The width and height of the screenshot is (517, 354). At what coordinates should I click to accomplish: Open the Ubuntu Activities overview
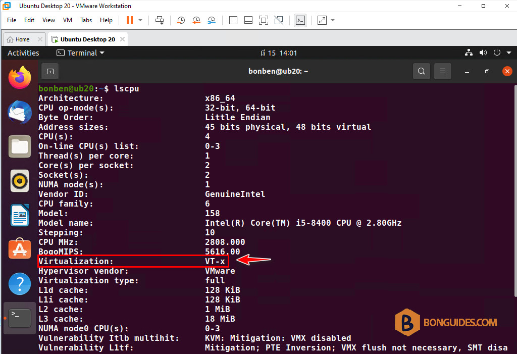coord(23,53)
